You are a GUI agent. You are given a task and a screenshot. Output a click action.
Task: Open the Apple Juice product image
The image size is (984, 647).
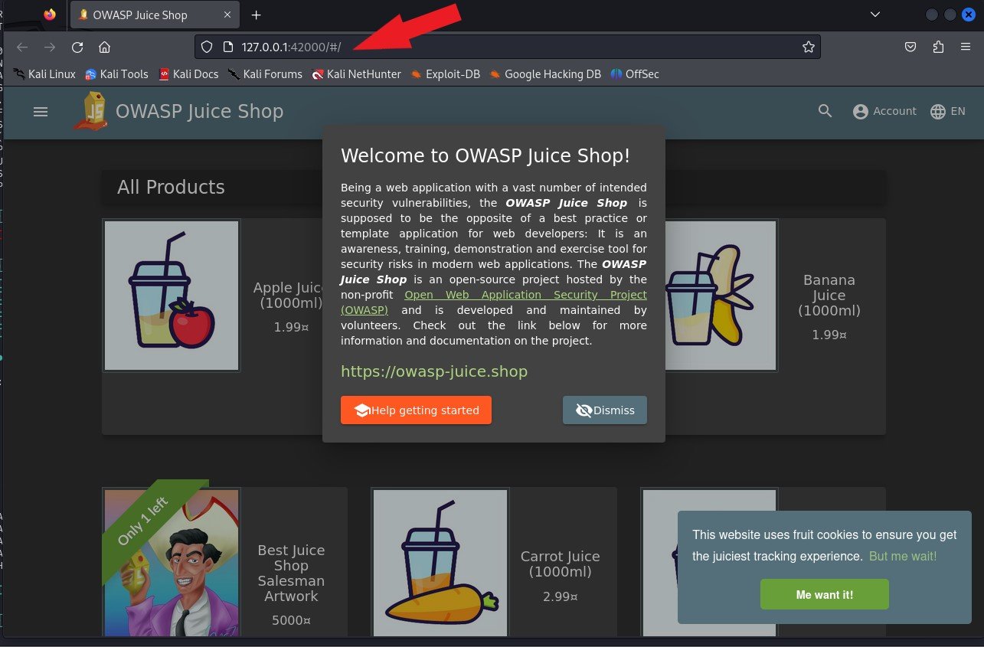click(172, 296)
